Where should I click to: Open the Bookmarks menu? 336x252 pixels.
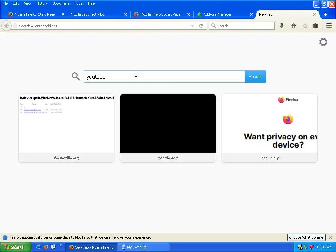61,3
